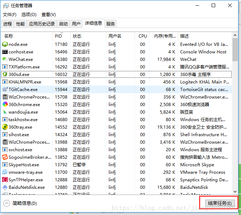Click the wandoujia.exe icon
241x215 pixels.
5,112
